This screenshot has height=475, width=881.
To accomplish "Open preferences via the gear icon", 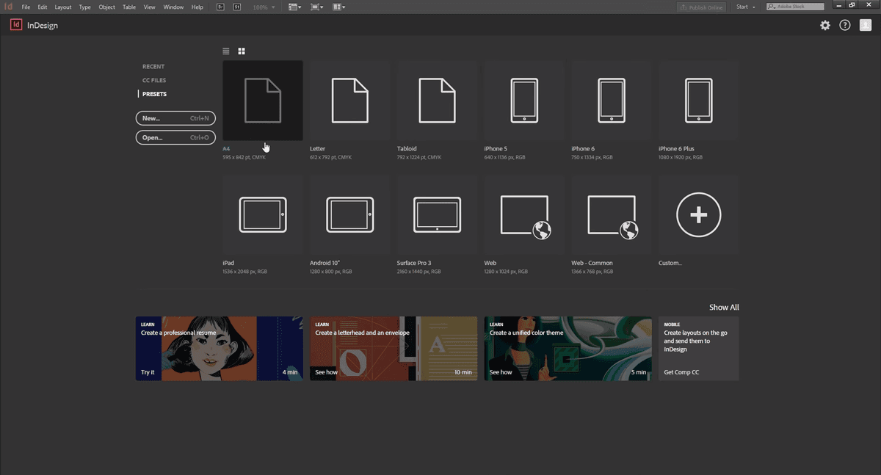I will (x=825, y=25).
